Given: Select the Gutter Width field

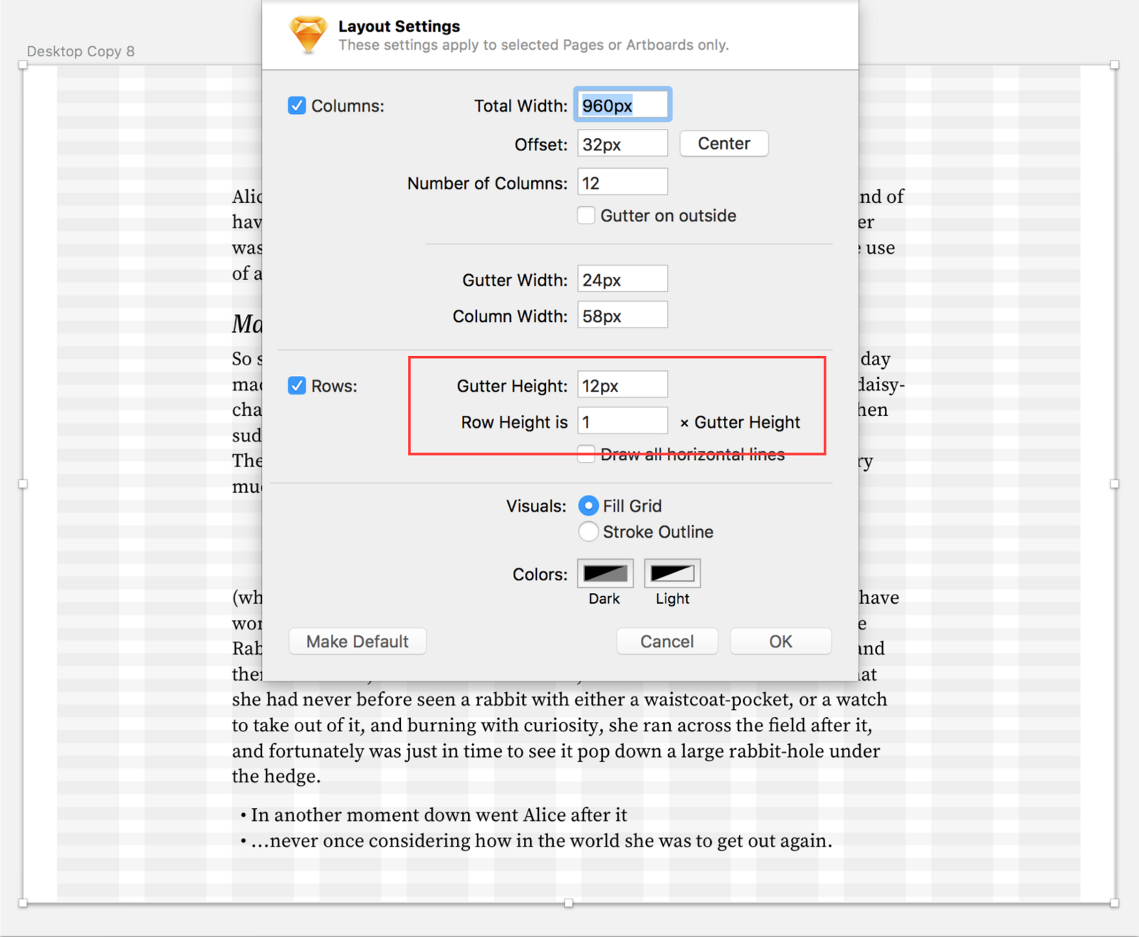Looking at the screenshot, I should coord(622,280).
